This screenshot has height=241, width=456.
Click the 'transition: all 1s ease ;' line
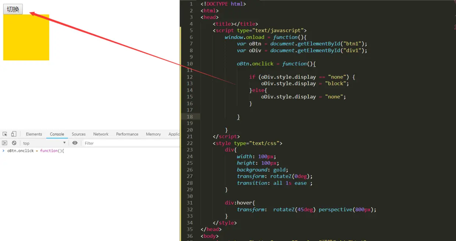tap(275, 183)
